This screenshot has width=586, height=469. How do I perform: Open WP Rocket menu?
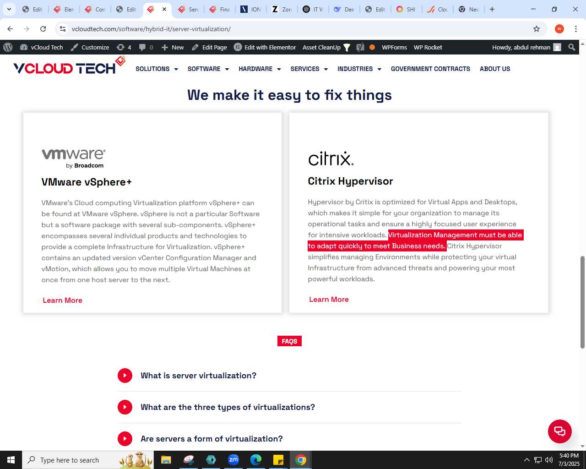428,47
